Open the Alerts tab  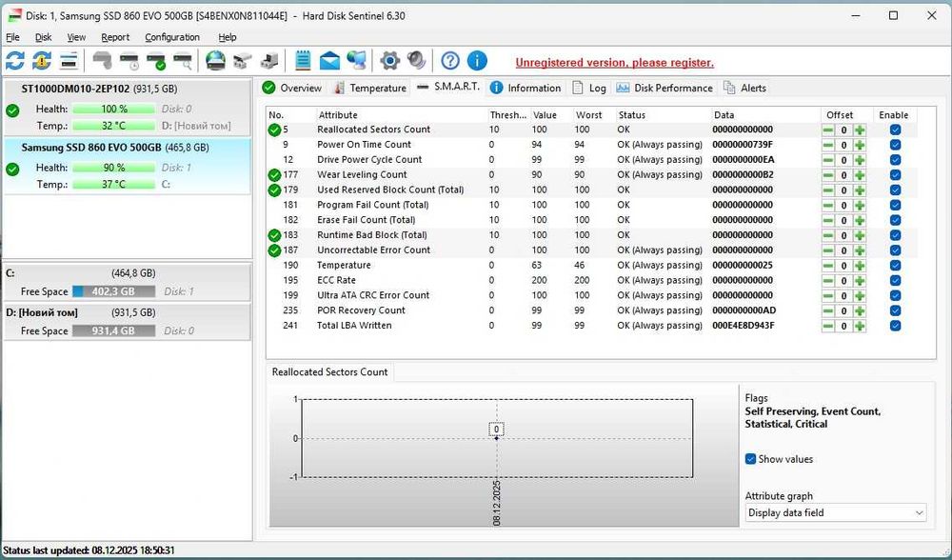coord(745,88)
